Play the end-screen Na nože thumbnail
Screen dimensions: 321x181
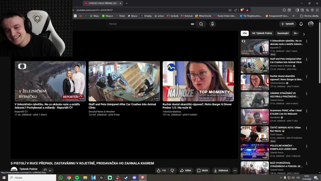198,81
